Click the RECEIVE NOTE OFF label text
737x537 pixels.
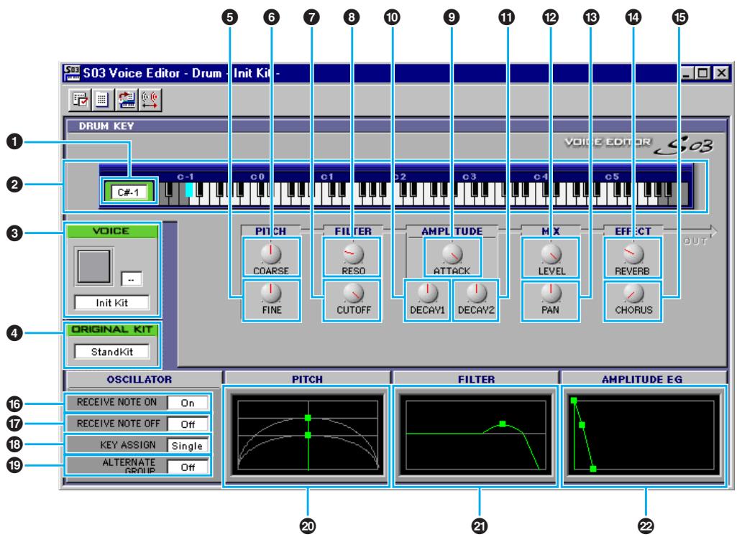pyautogui.click(x=119, y=424)
